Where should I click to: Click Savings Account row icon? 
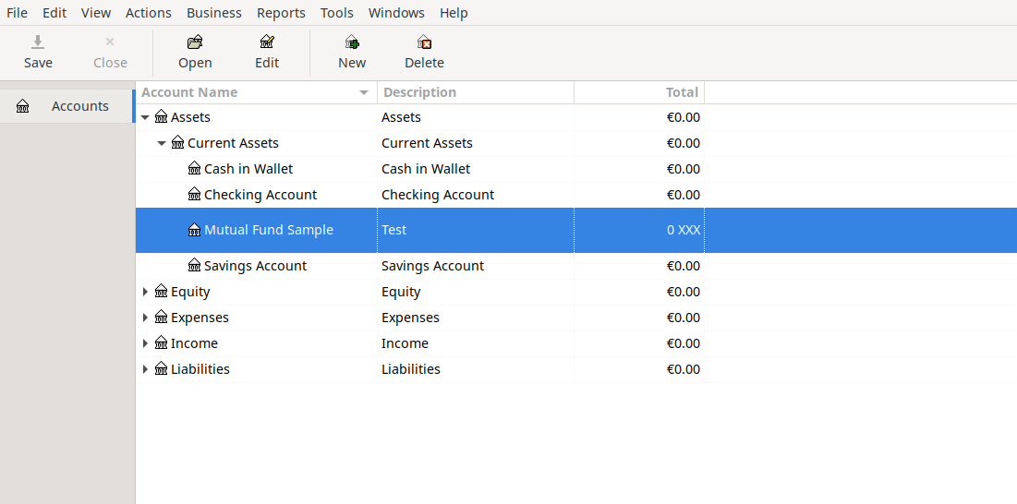(195, 266)
